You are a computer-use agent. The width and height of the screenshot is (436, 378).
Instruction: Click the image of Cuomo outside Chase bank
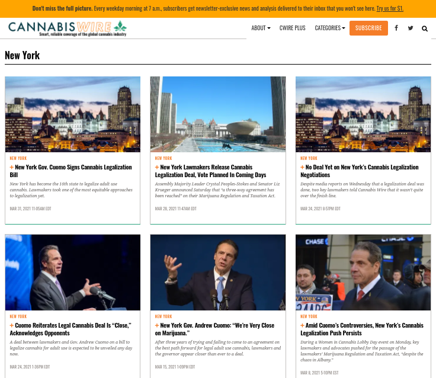[x=363, y=273]
